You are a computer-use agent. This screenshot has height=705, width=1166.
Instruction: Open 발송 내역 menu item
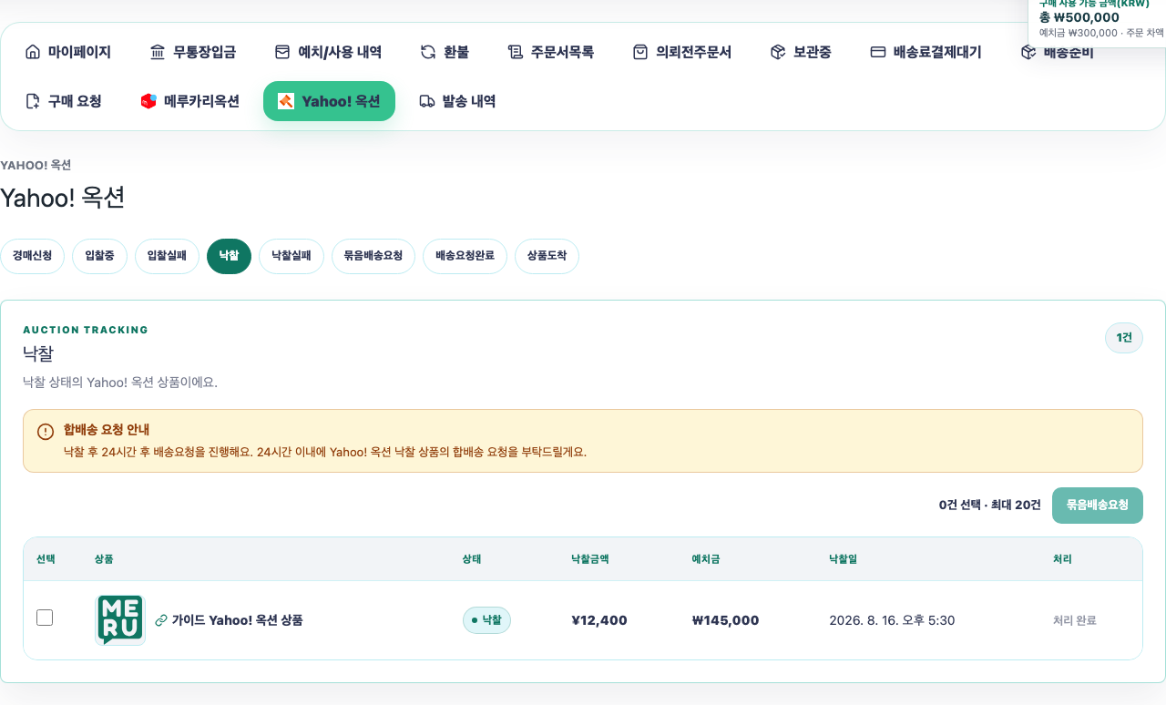click(x=458, y=101)
